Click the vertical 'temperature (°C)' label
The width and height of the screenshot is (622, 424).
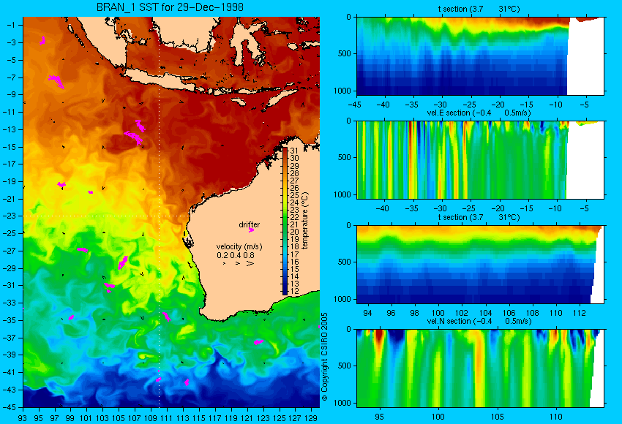tap(304, 221)
